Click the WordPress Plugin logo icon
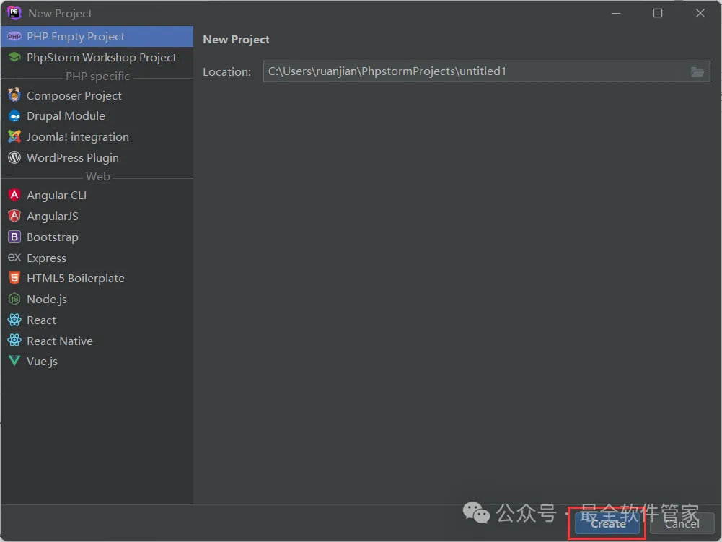Viewport: 722px width, 542px height. pos(14,157)
